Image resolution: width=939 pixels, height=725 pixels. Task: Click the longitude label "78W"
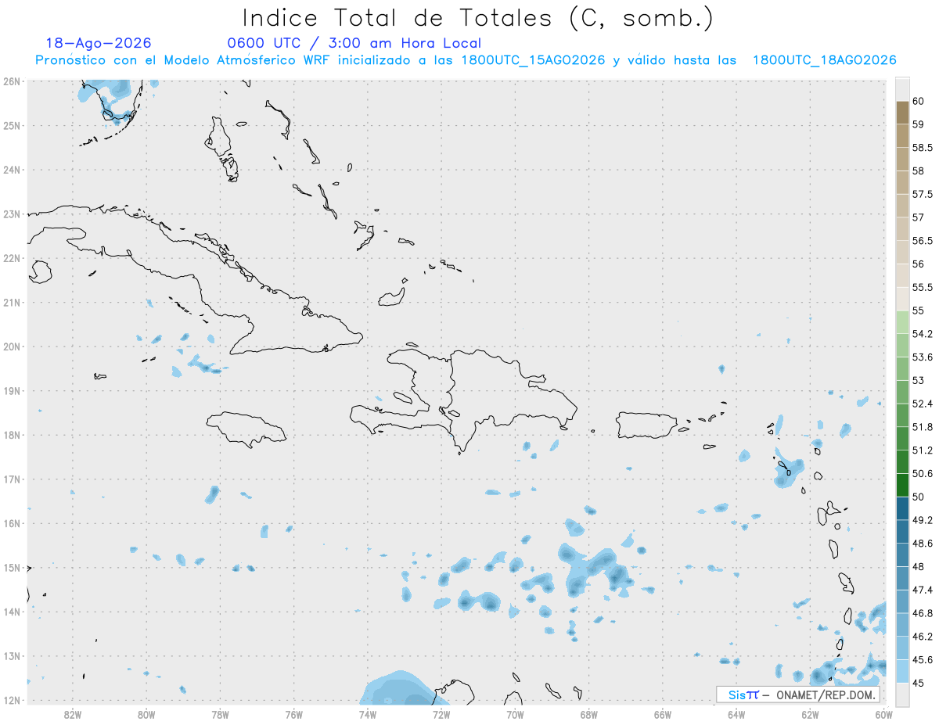(220, 714)
